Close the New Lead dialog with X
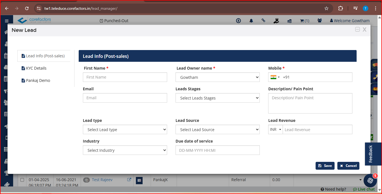The image size is (382, 194). tap(364, 30)
